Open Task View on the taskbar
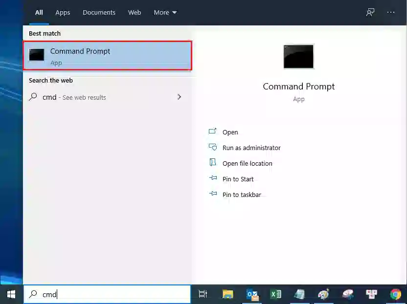Viewport: 407px width, 304px height. [203, 294]
